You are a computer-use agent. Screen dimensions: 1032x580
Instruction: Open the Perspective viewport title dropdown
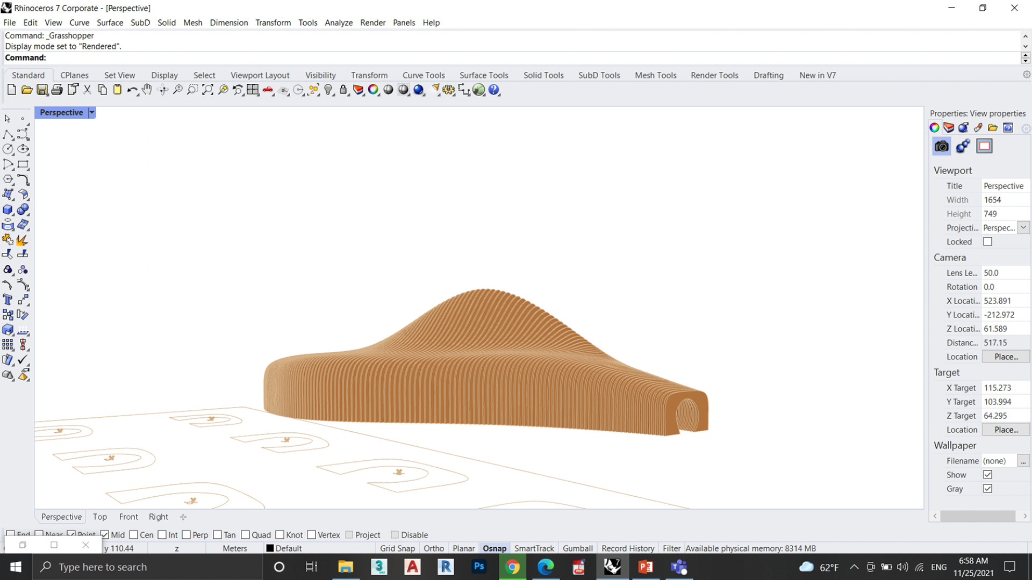[x=91, y=112]
